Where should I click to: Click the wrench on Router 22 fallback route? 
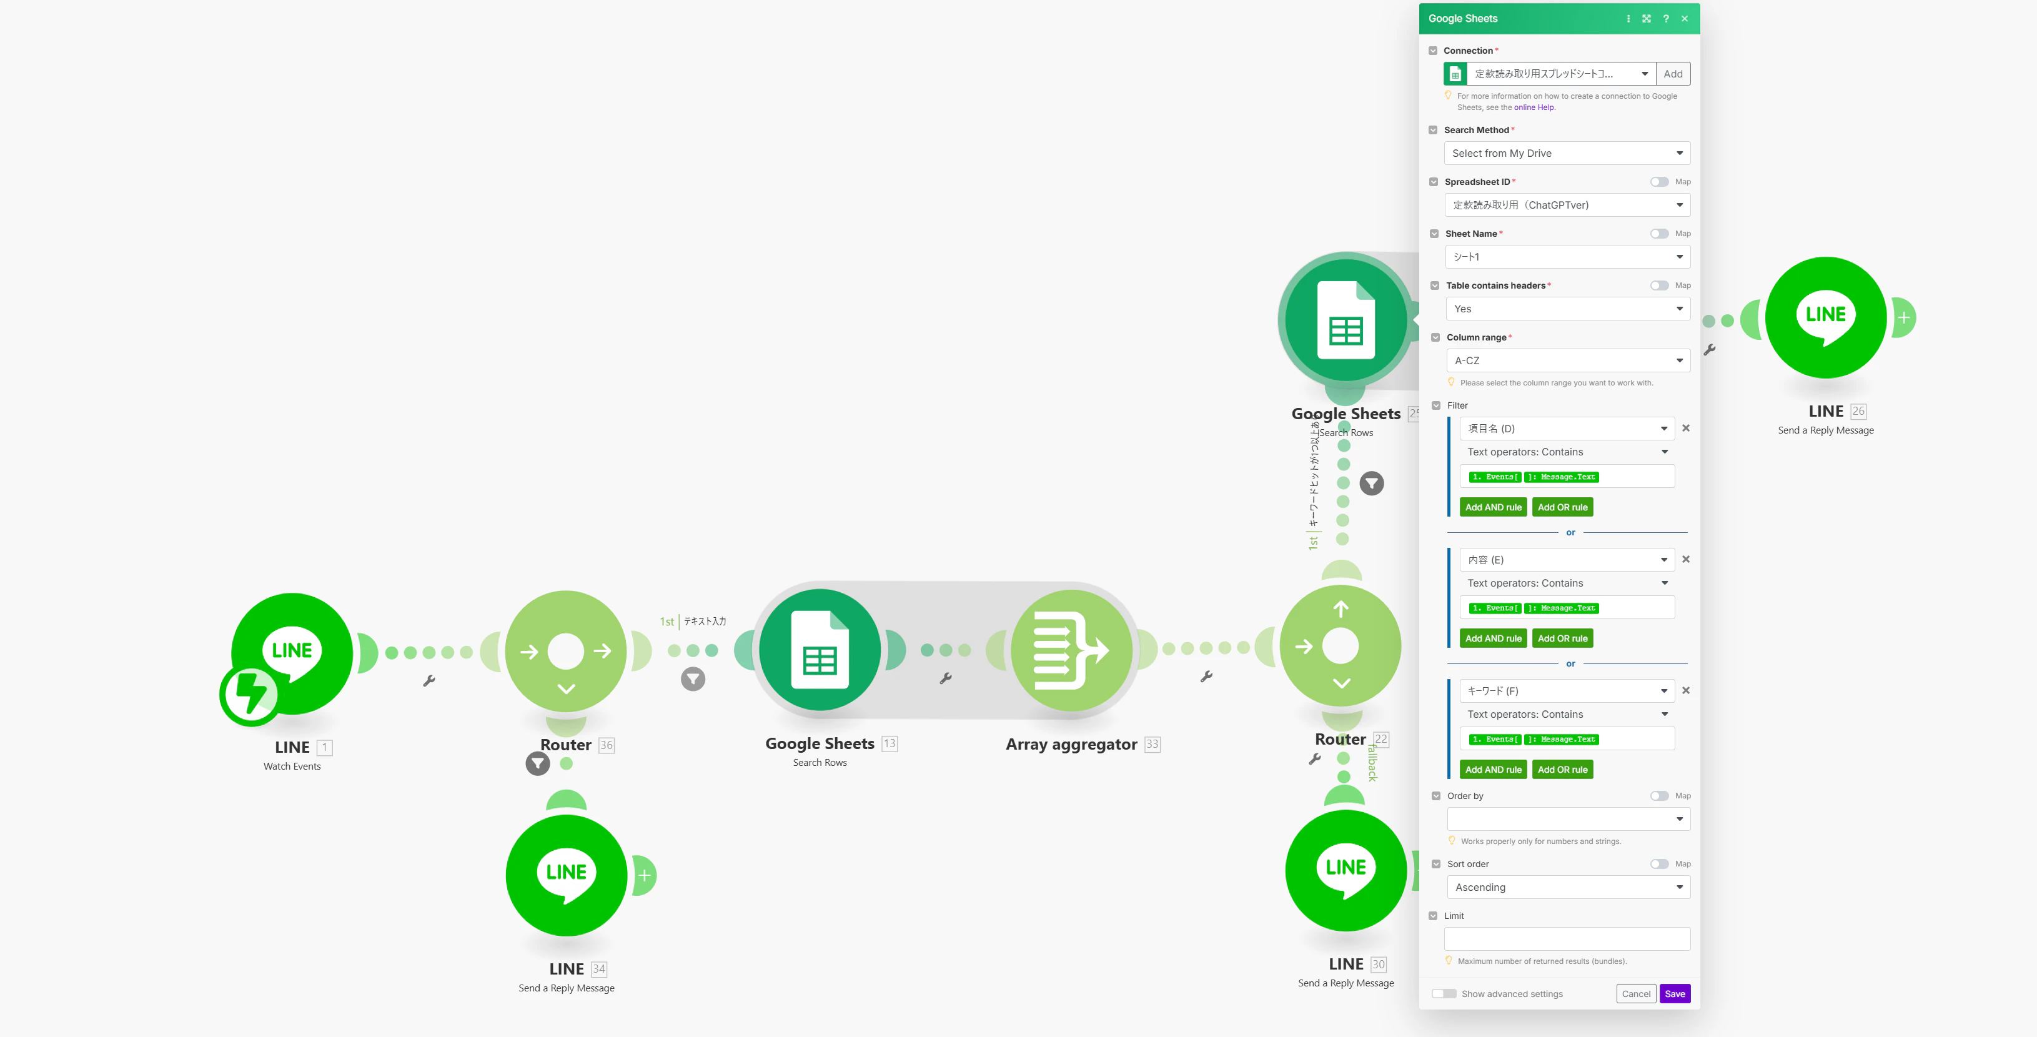pyautogui.click(x=1315, y=758)
